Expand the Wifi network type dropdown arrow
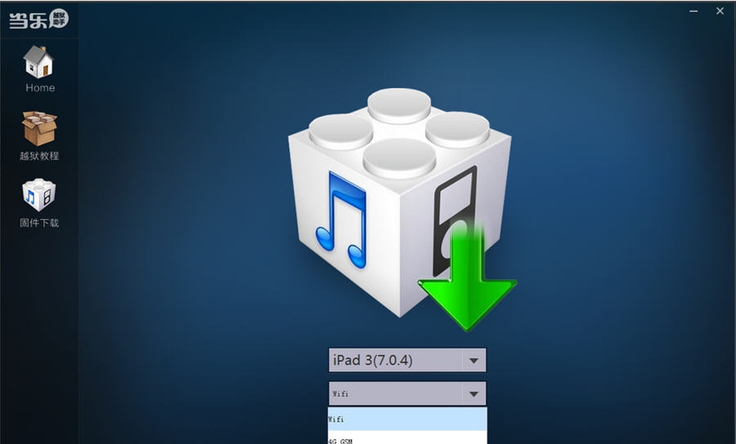 click(473, 394)
